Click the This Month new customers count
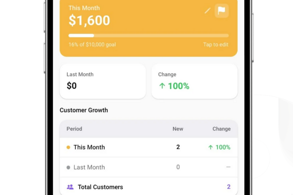The image size is (293, 195). click(x=178, y=147)
